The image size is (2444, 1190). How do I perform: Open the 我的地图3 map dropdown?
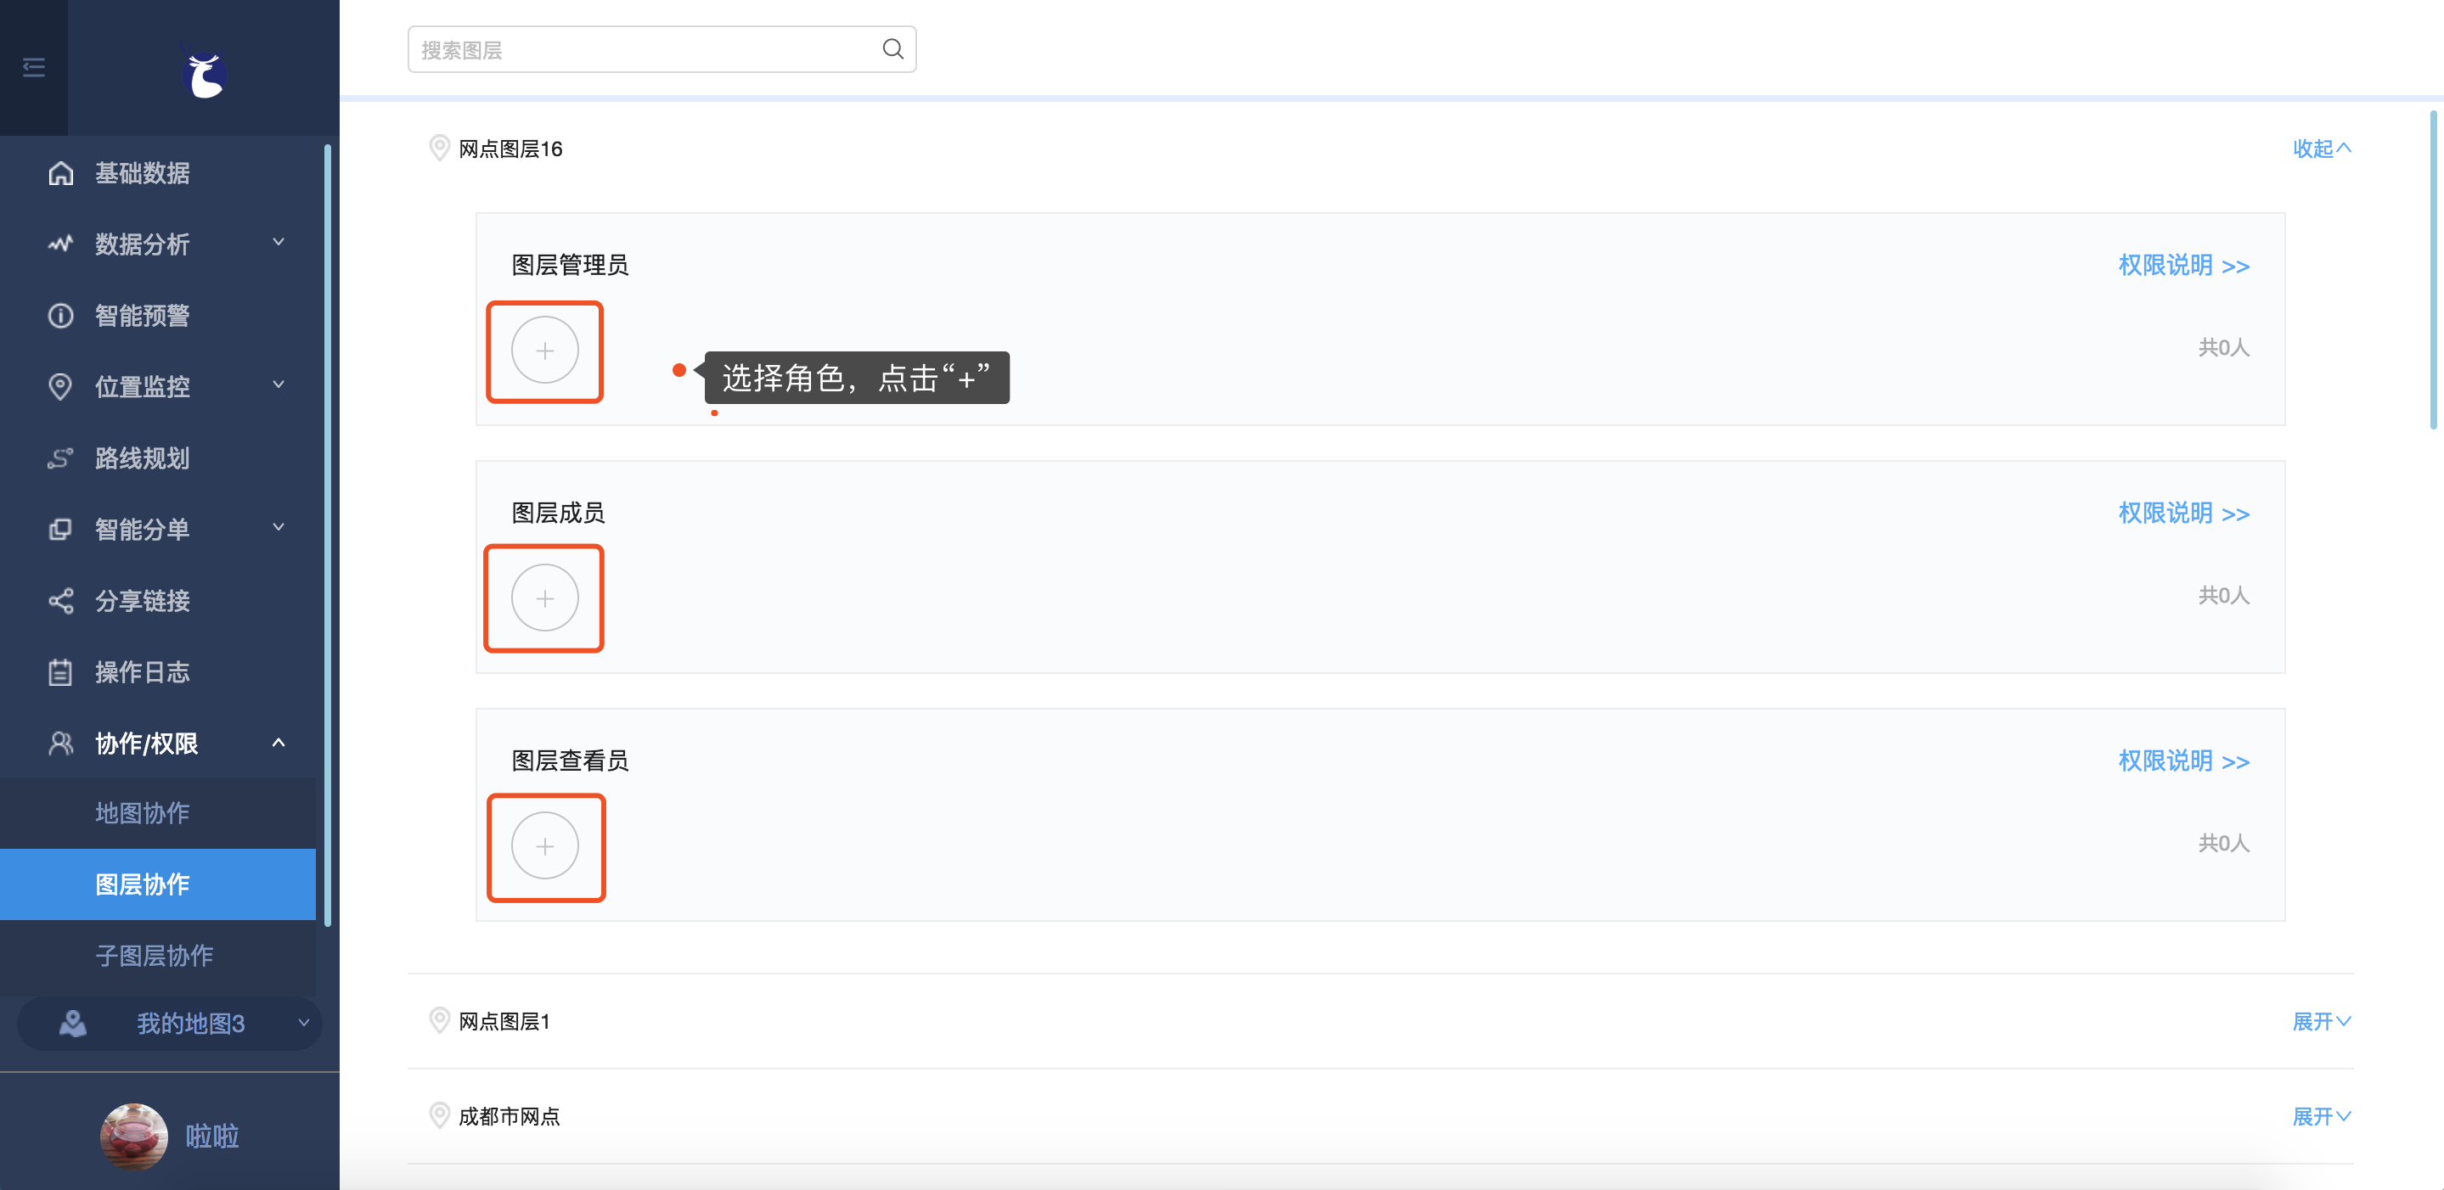point(170,1023)
